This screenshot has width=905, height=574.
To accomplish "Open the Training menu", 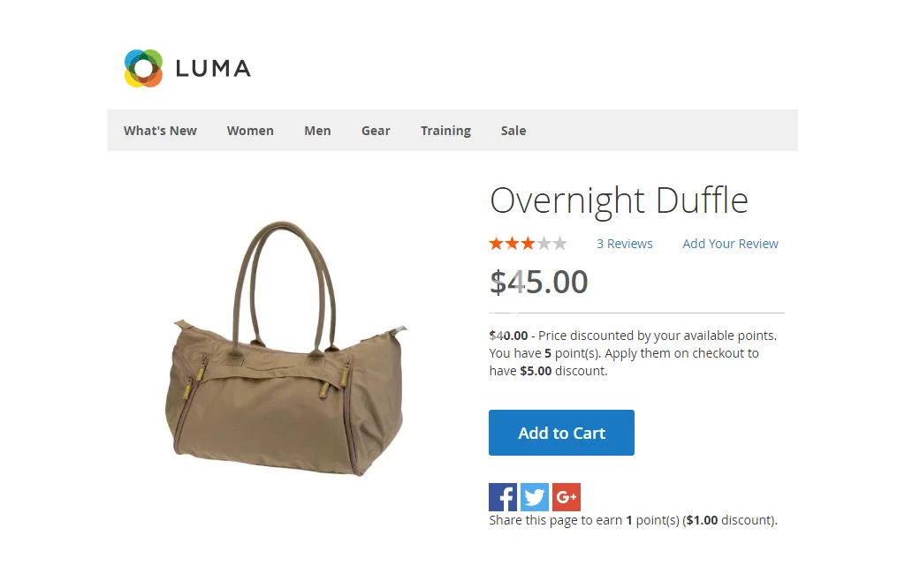I will (445, 131).
